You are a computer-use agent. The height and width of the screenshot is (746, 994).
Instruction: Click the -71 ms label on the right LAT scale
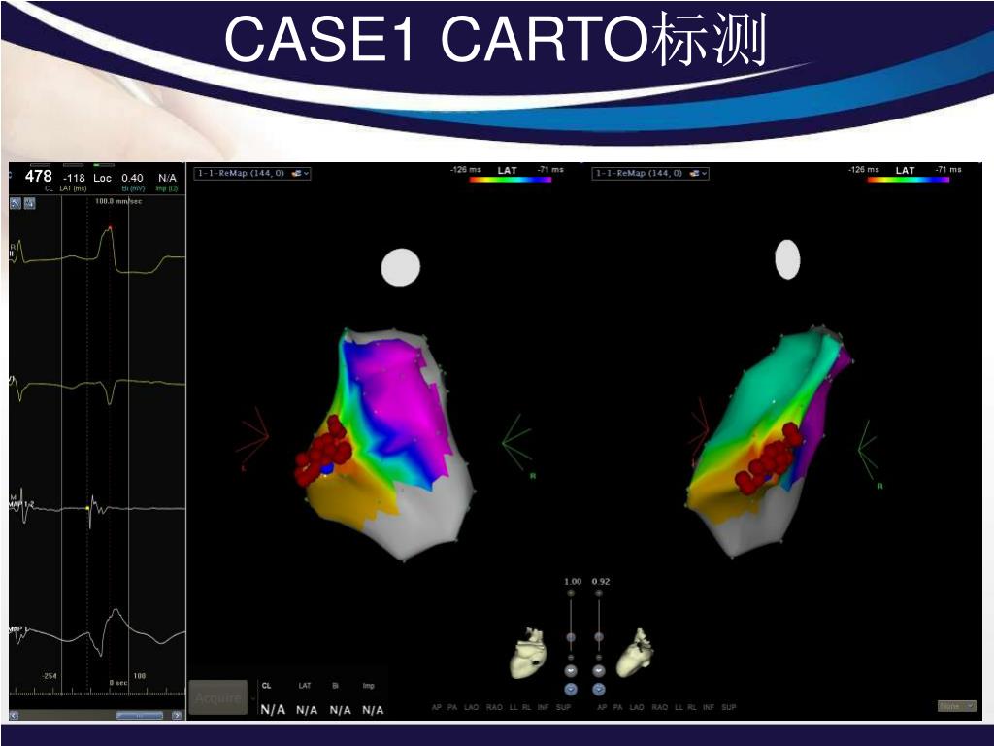tap(948, 170)
